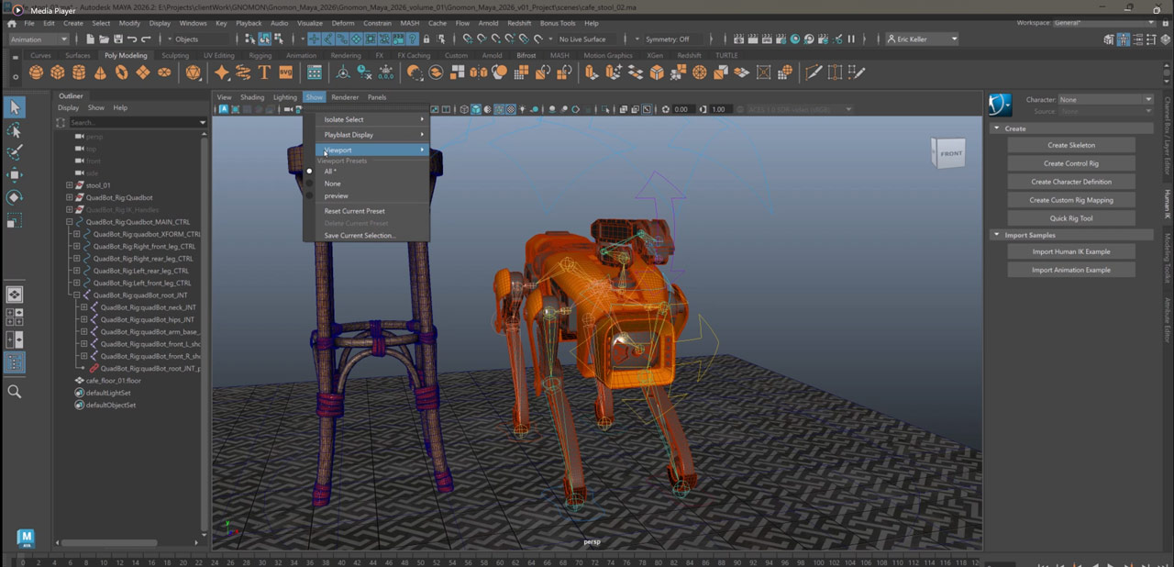Activate the Lasso select tool
Image resolution: width=1174 pixels, height=567 pixels.
[15, 130]
